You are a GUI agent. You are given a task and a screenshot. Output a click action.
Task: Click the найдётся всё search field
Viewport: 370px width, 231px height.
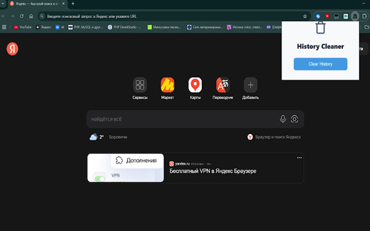click(x=163, y=119)
